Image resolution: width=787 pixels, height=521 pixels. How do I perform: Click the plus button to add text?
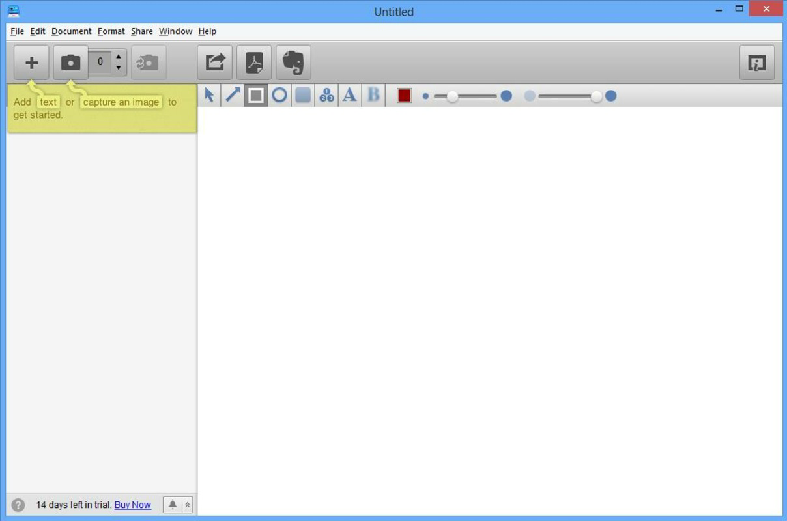click(x=31, y=63)
